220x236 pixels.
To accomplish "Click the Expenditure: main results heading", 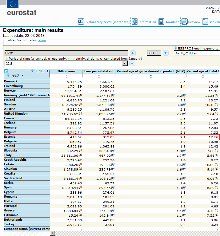I will 33,30.
